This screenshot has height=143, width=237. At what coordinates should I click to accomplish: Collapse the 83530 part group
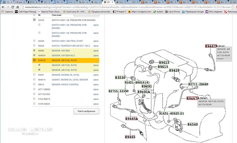[34, 20]
